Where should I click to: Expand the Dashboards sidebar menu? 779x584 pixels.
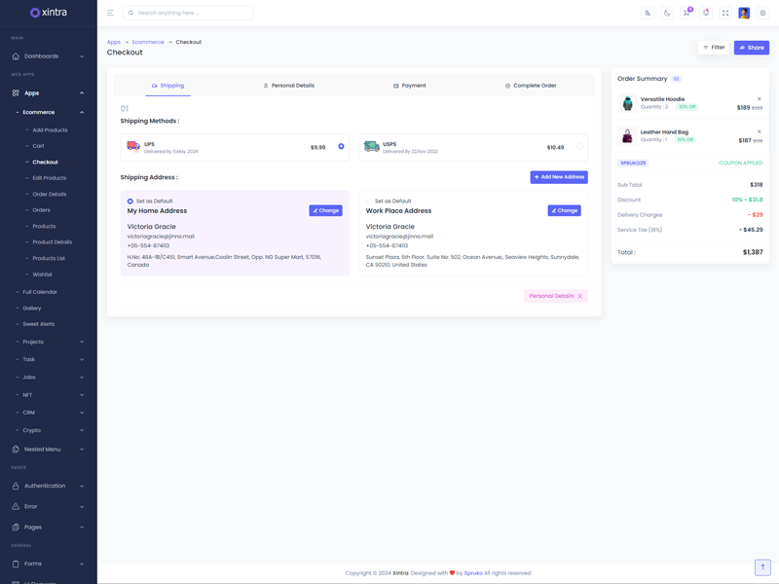[49, 56]
